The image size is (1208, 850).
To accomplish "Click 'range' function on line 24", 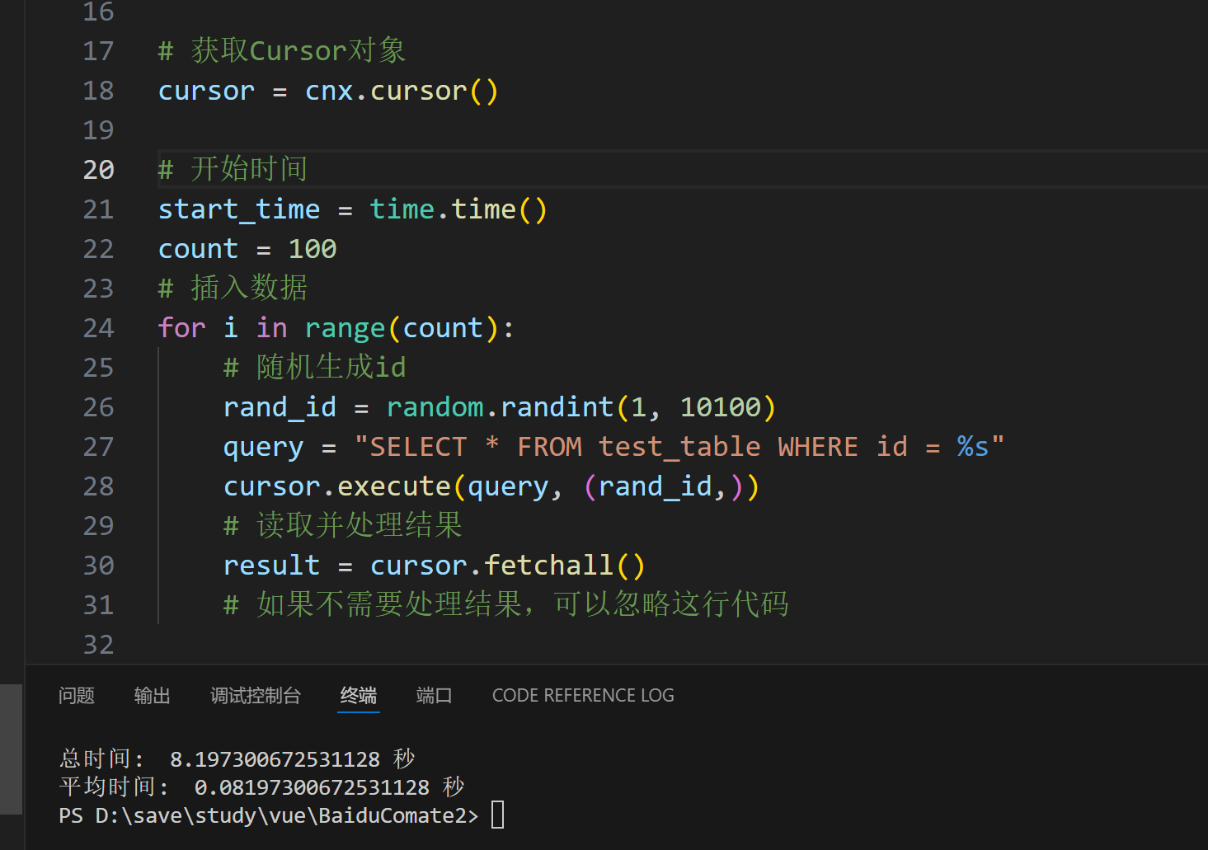I will [345, 328].
